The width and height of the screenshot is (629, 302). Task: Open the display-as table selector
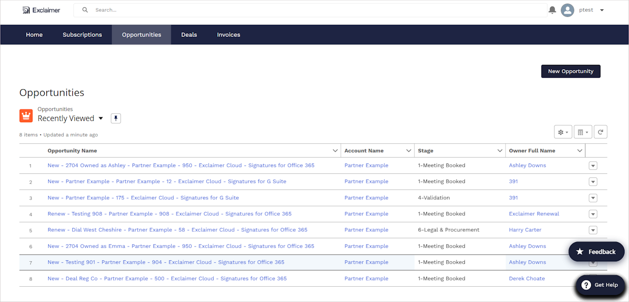tap(583, 132)
